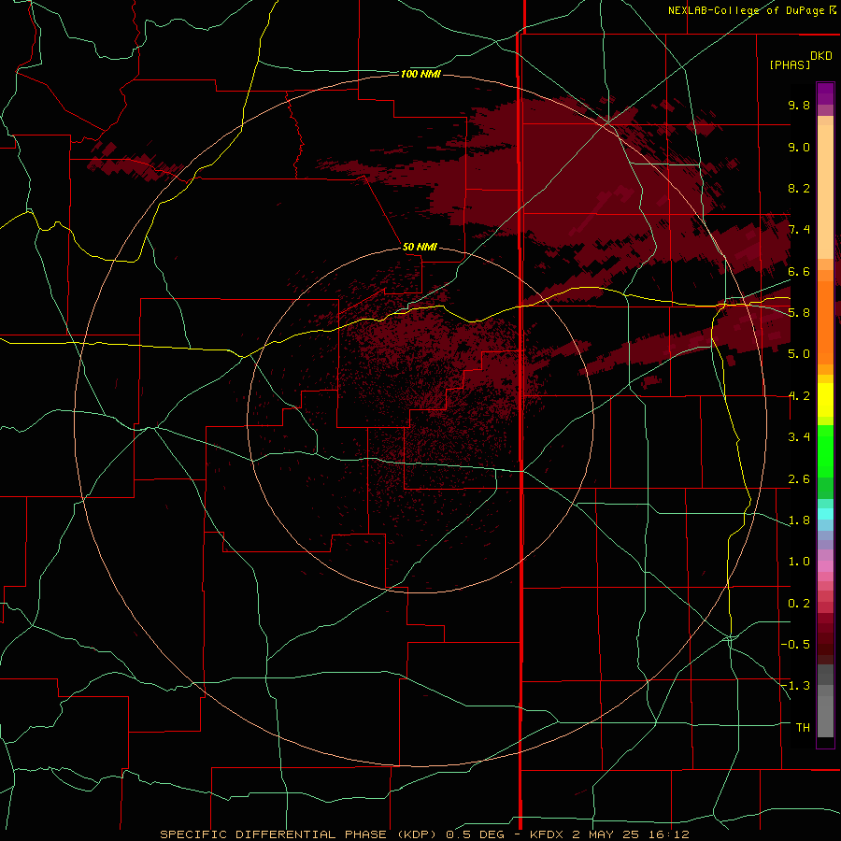Image resolution: width=841 pixels, height=841 pixels.
Task: Click the DKD unit label above legend
Action: pos(821,56)
